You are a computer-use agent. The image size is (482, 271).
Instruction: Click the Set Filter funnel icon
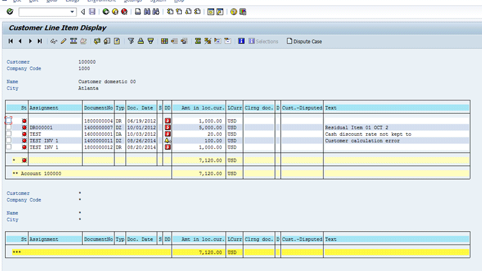(131, 41)
